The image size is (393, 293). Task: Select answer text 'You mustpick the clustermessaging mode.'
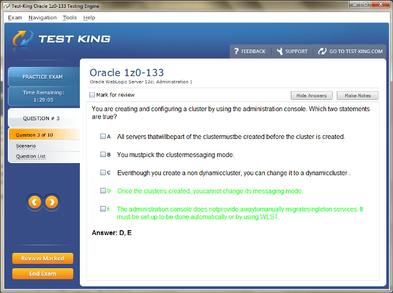pos(175,155)
